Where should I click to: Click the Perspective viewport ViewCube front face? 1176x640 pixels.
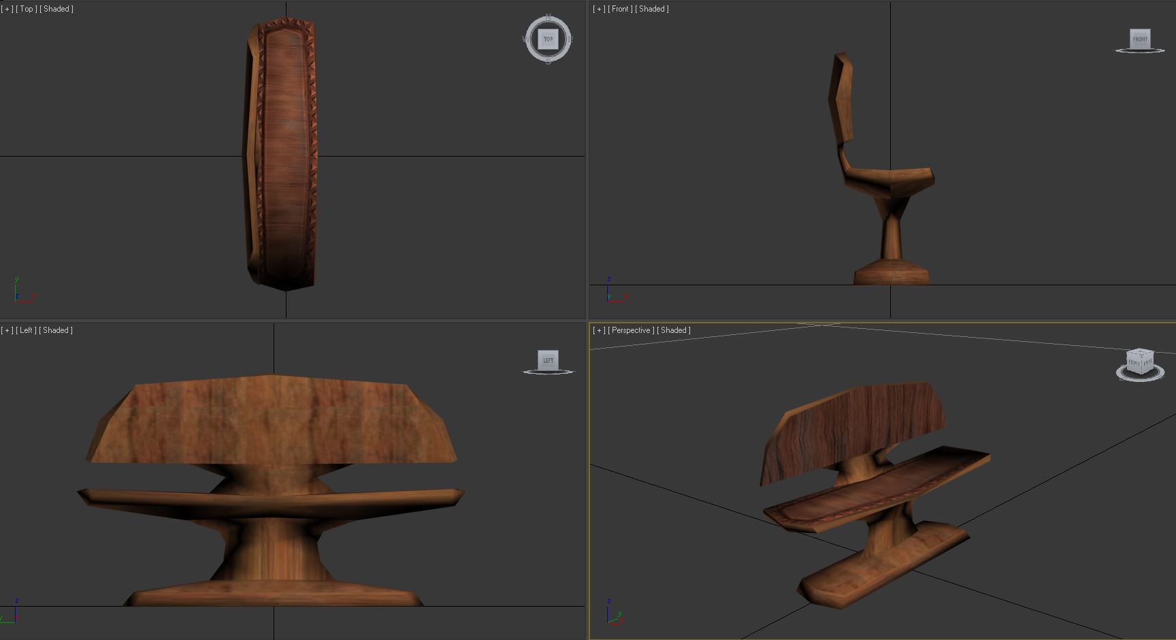click(1134, 364)
